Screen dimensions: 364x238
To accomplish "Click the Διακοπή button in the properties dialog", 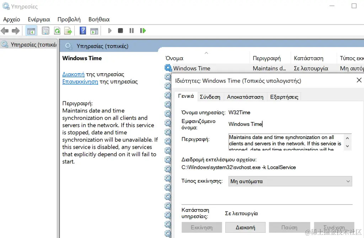I will pyautogui.click(x=245, y=227).
